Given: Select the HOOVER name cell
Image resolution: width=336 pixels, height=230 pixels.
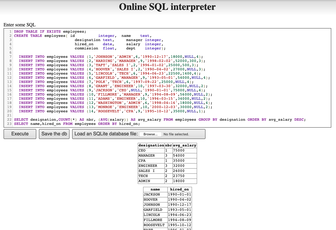Looking at the screenshot, I should pos(155,199).
